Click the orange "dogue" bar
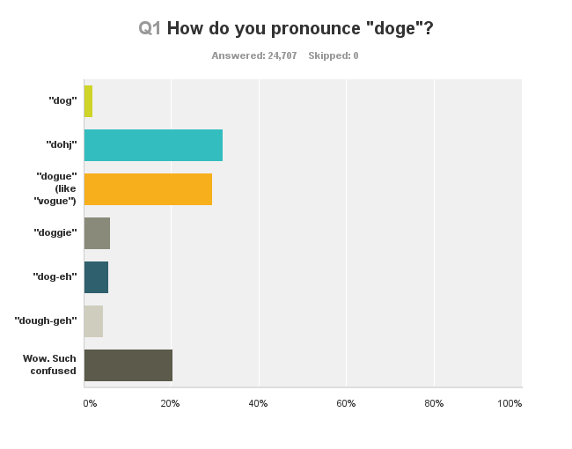The width and height of the screenshot is (572, 449). click(x=148, y=189)
